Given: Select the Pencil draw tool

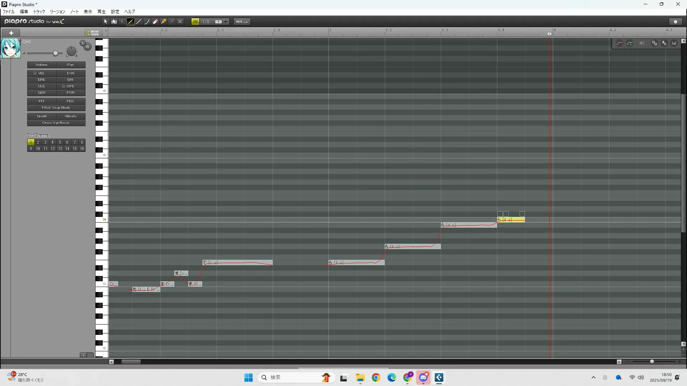Looking at the screenshot, I should [131, 22].
